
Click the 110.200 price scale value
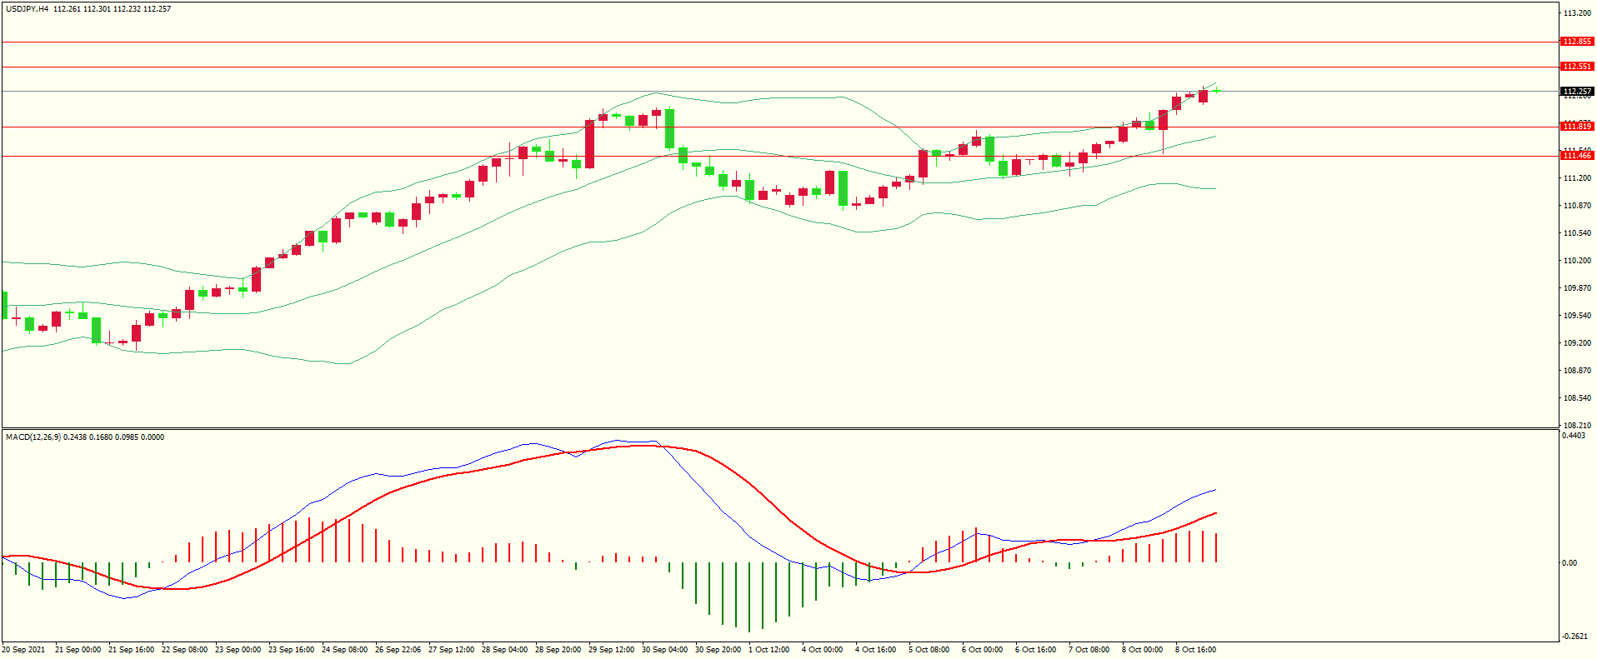1577,261
